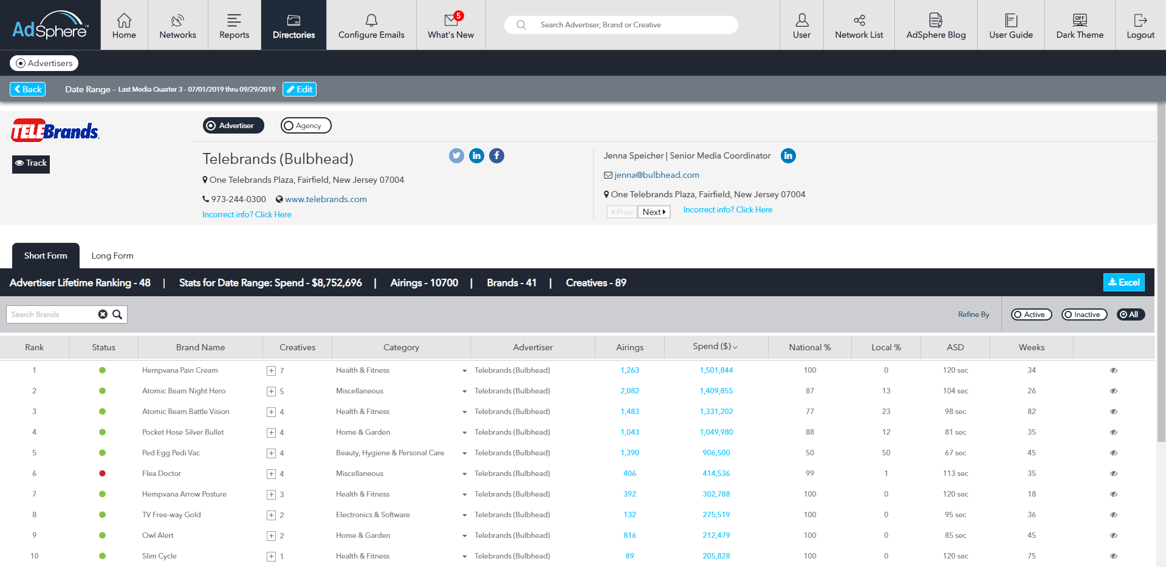
Task: Open the Home navigation icon
Action: (x=124, y=20)
